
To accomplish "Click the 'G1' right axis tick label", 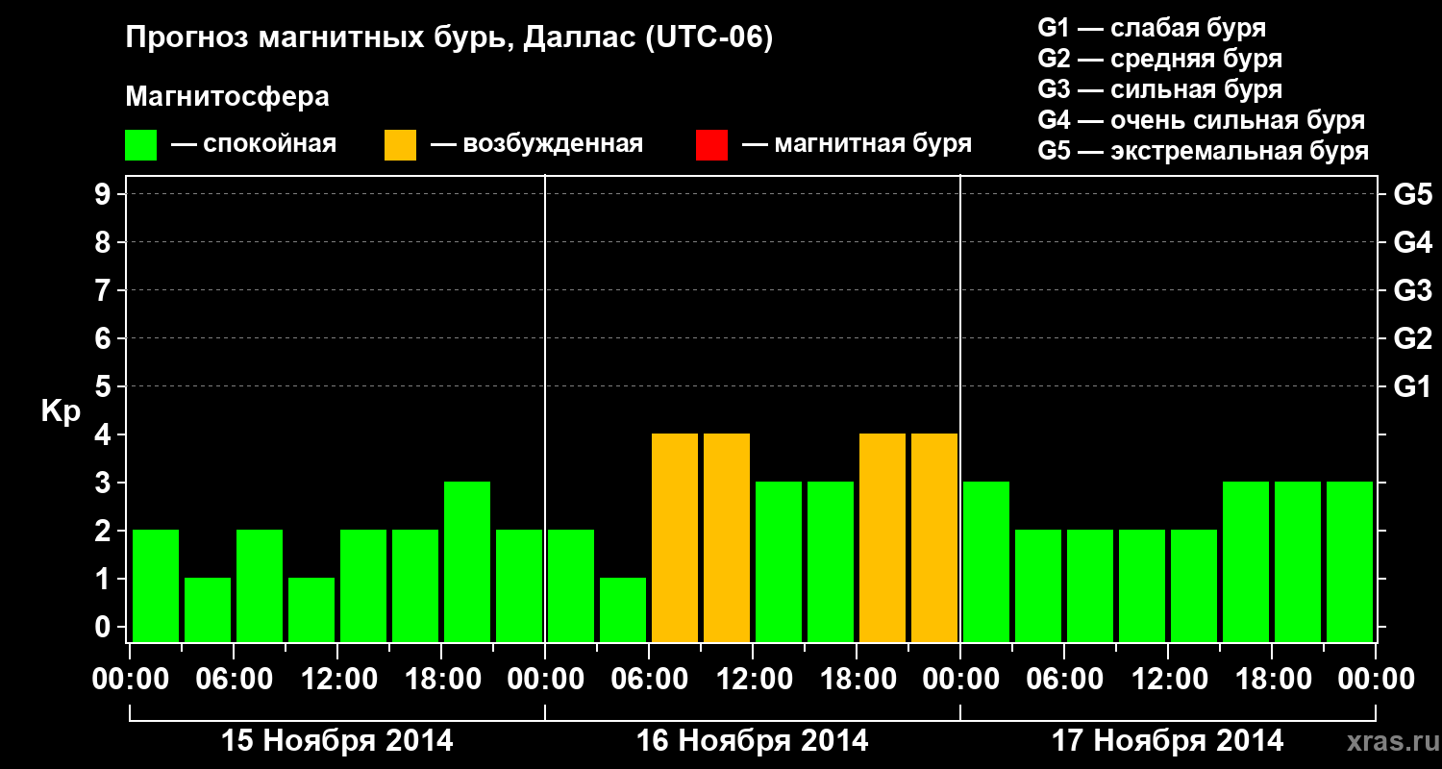I will pos(1413,387).
